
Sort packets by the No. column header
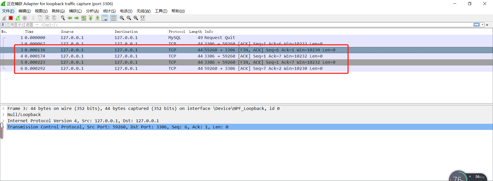[x=12, y=32]
